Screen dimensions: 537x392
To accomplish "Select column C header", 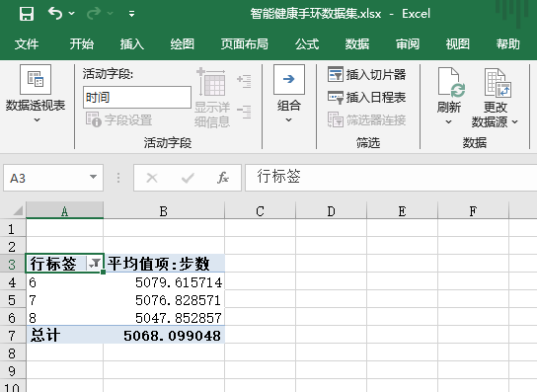I will pos(260,210).
